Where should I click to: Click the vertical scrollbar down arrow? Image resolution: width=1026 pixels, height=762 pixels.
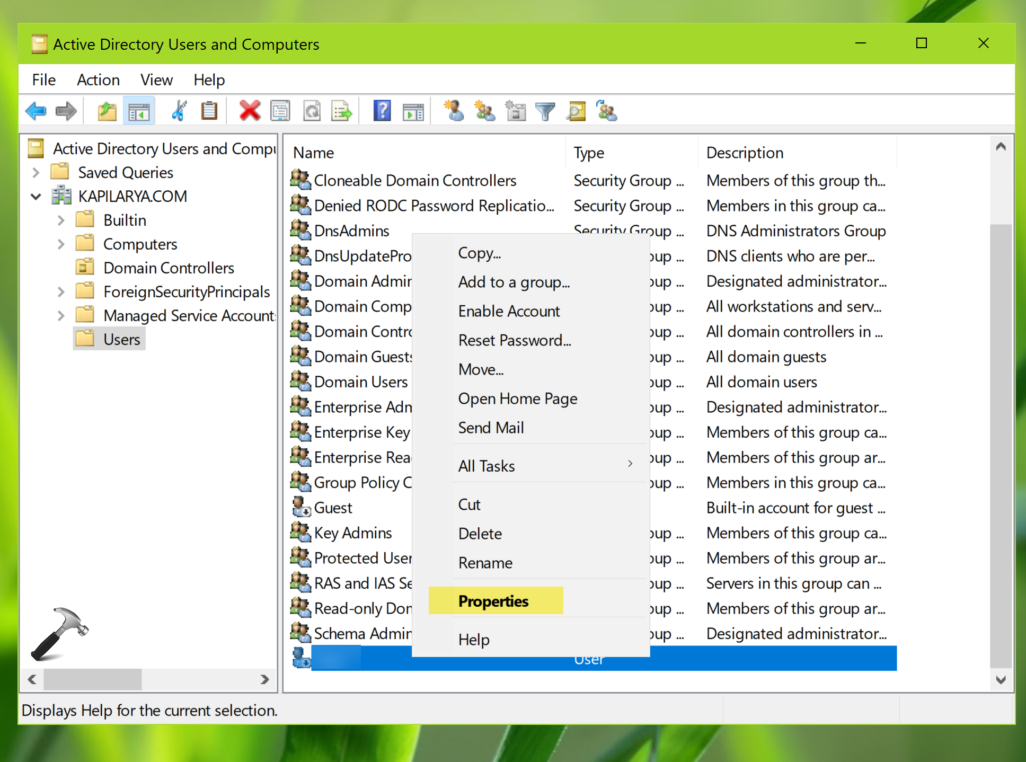click(1001, 680)
